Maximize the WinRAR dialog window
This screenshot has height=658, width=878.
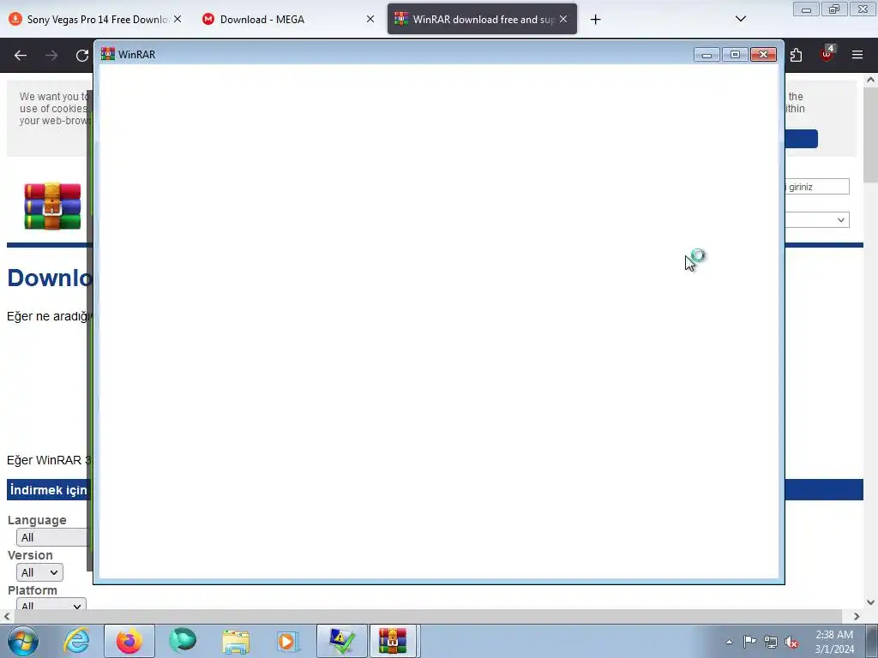735,54
